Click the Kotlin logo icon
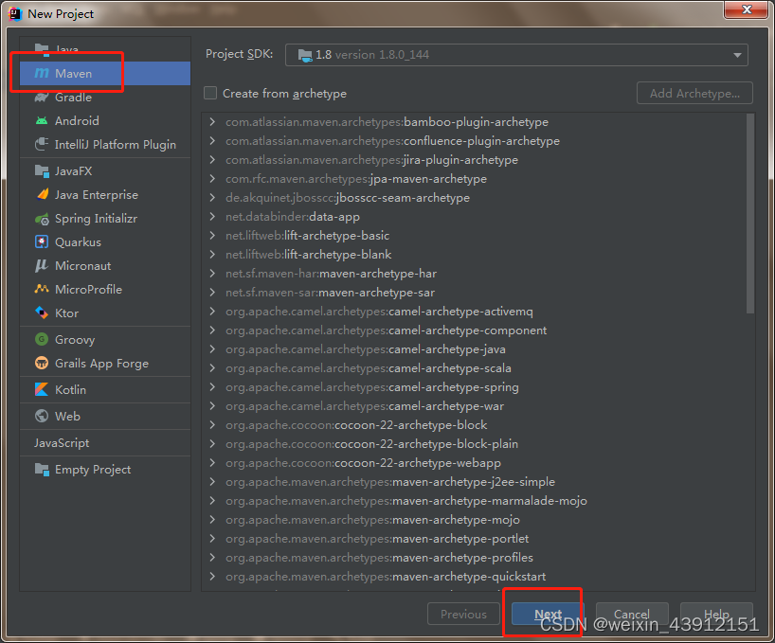 [x=42, y=389]
